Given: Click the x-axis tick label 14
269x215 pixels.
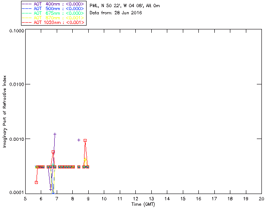Looking at the screenshot, I should point(167,199).
